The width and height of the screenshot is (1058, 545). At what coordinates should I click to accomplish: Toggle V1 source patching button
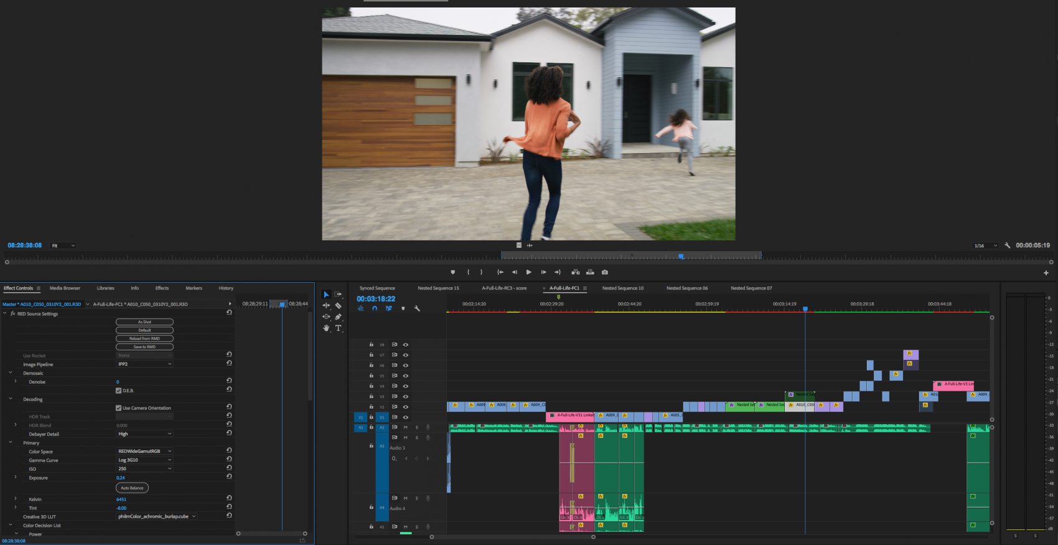pos(360,417)
